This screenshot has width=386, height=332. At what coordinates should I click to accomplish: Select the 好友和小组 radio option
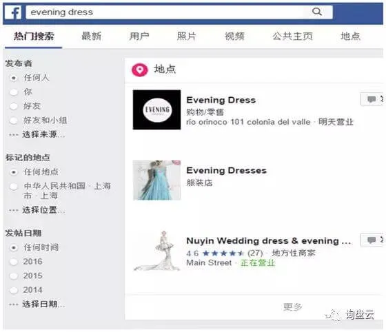coord(14,121)
